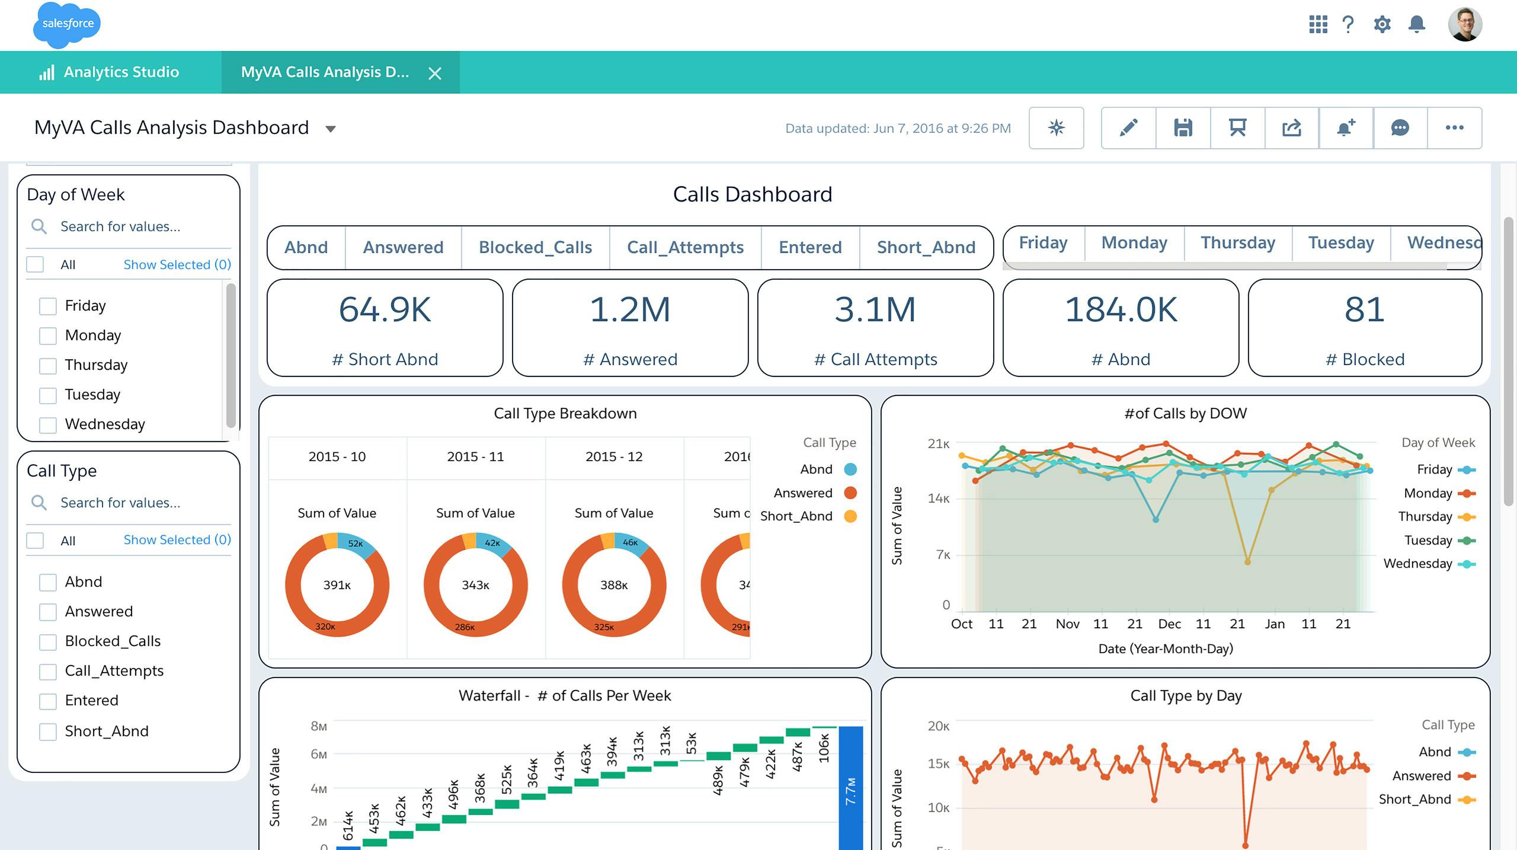Click the 81 Blocked number tile

(1365, 328)
